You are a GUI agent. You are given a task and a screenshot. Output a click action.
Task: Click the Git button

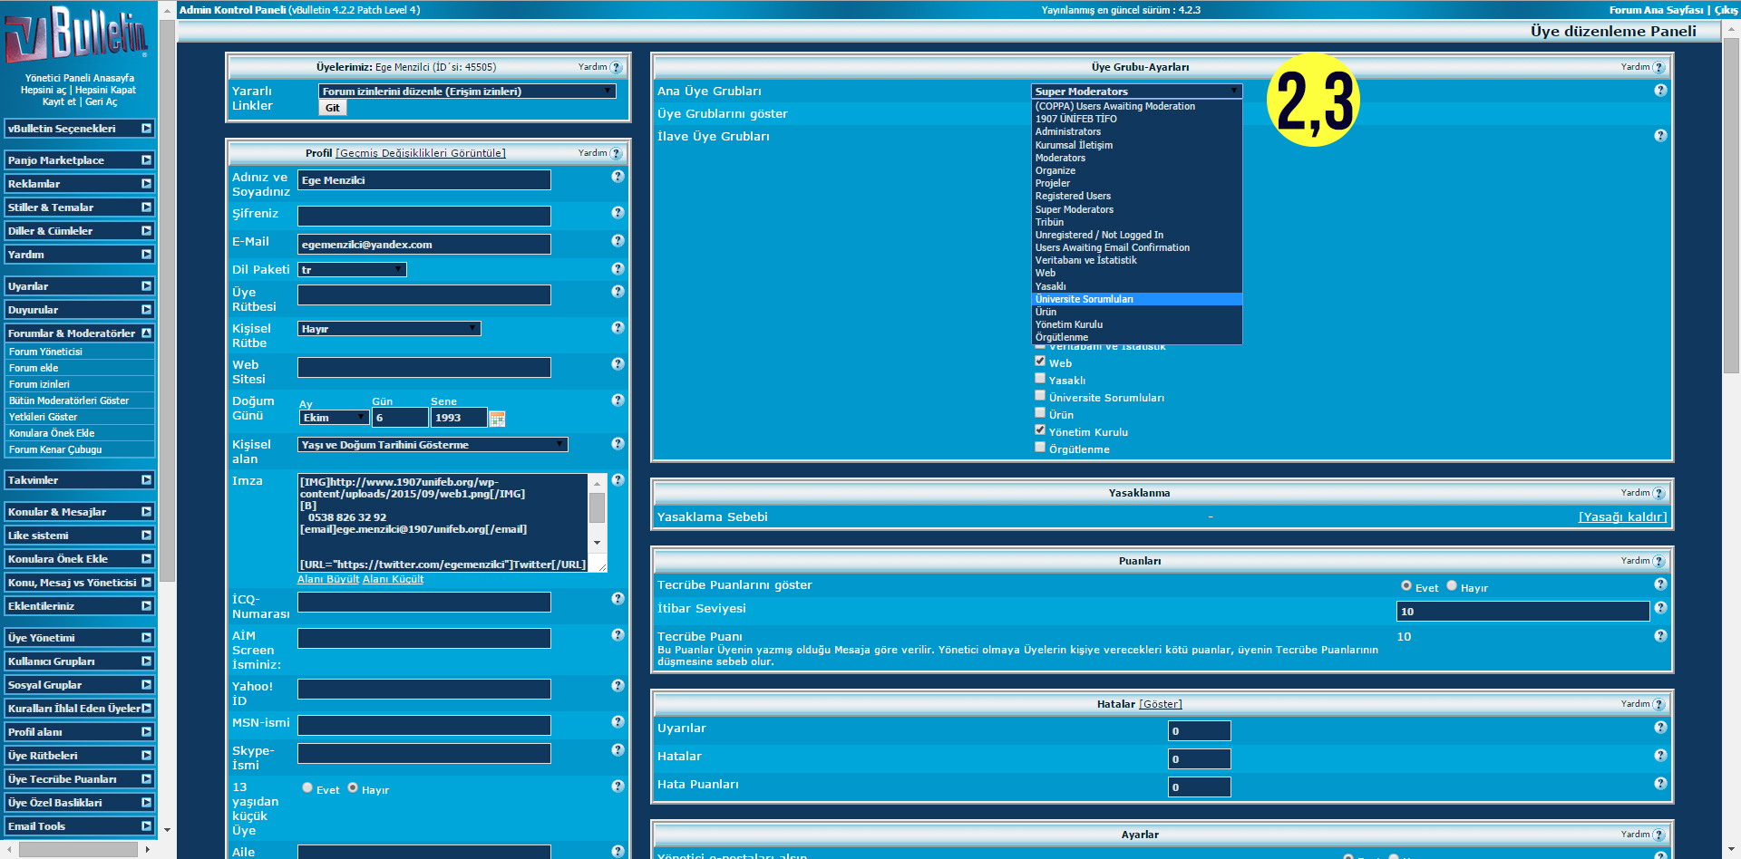(x=333, y=108)
